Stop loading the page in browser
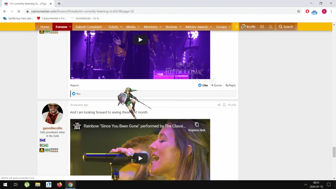 coord(18,11)
